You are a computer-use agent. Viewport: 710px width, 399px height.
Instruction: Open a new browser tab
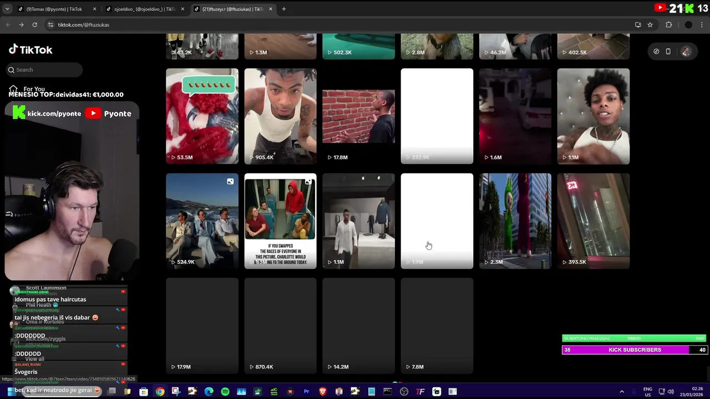(x=283, y=9)
